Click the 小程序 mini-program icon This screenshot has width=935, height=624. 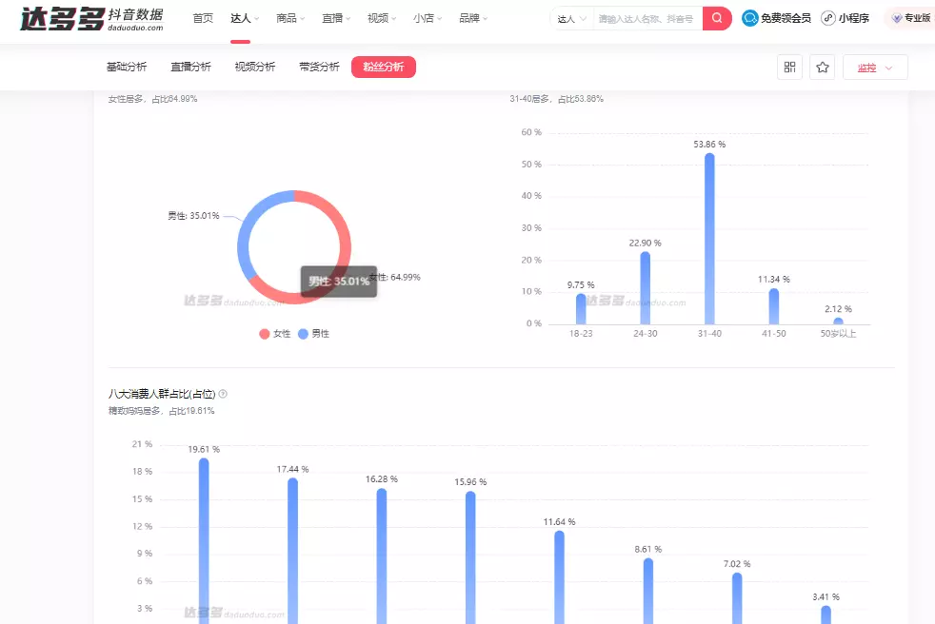click(828, 18)
